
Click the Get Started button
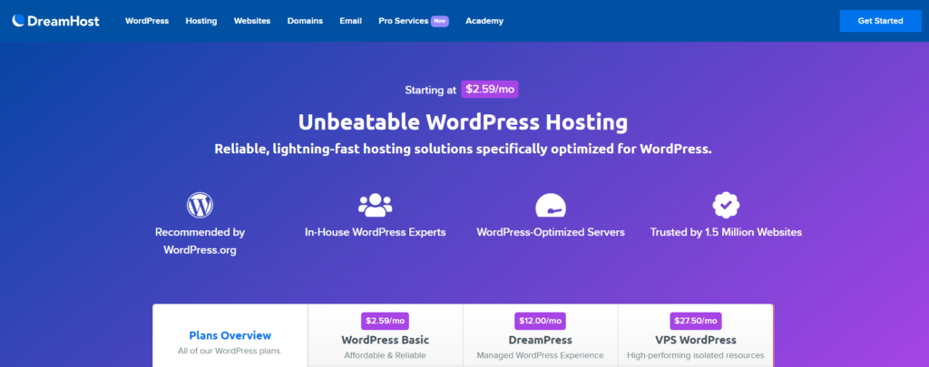[x=880, y=21]
